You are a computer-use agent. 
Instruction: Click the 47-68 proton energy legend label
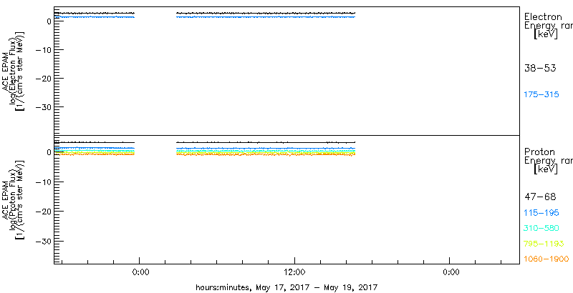coord(540,197)
